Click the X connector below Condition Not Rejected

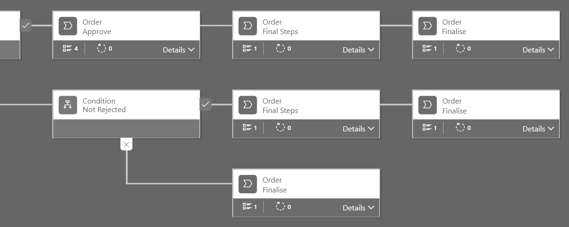[126, 144]
